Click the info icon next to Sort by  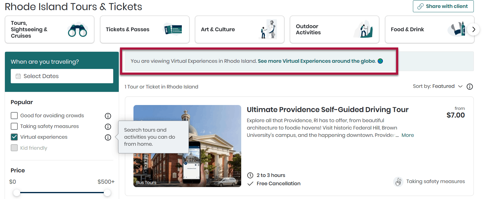click(x=470, y=87)
